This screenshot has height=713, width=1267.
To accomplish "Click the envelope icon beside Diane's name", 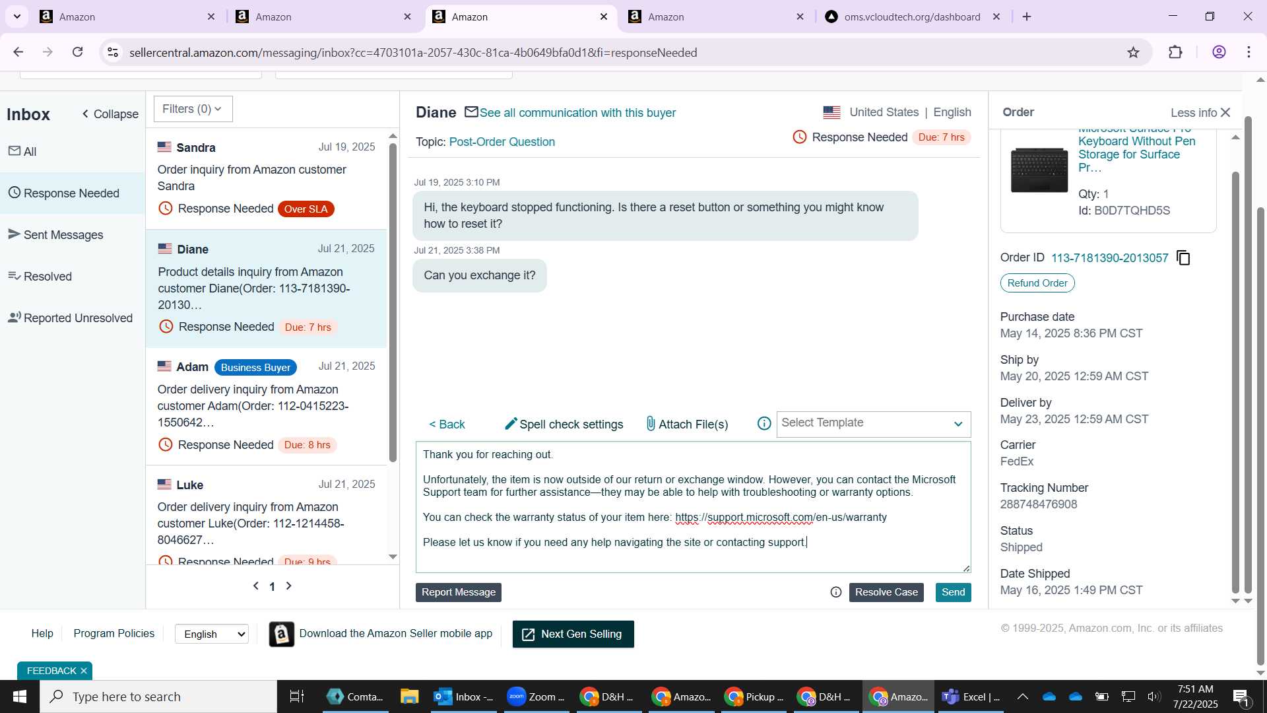I will [471, 112].
